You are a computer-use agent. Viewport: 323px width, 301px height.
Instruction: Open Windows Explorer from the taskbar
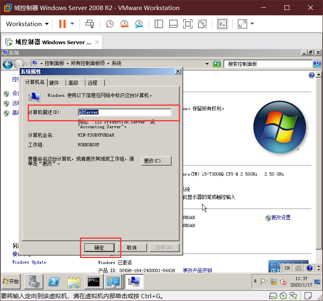tap(74, 282)
